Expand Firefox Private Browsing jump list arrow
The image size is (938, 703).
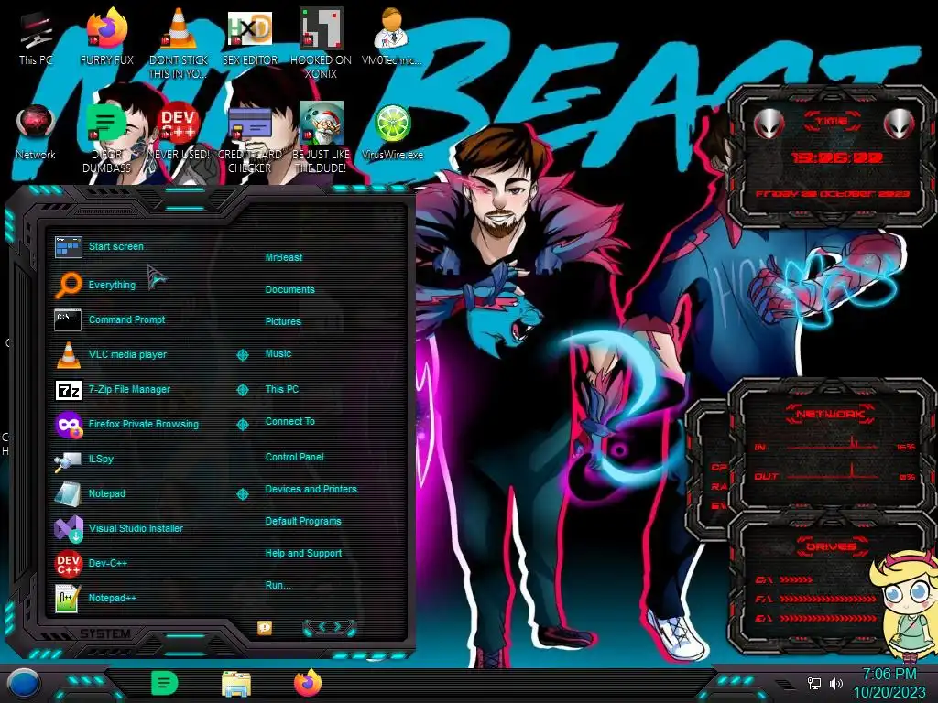(x=242, y=425)
